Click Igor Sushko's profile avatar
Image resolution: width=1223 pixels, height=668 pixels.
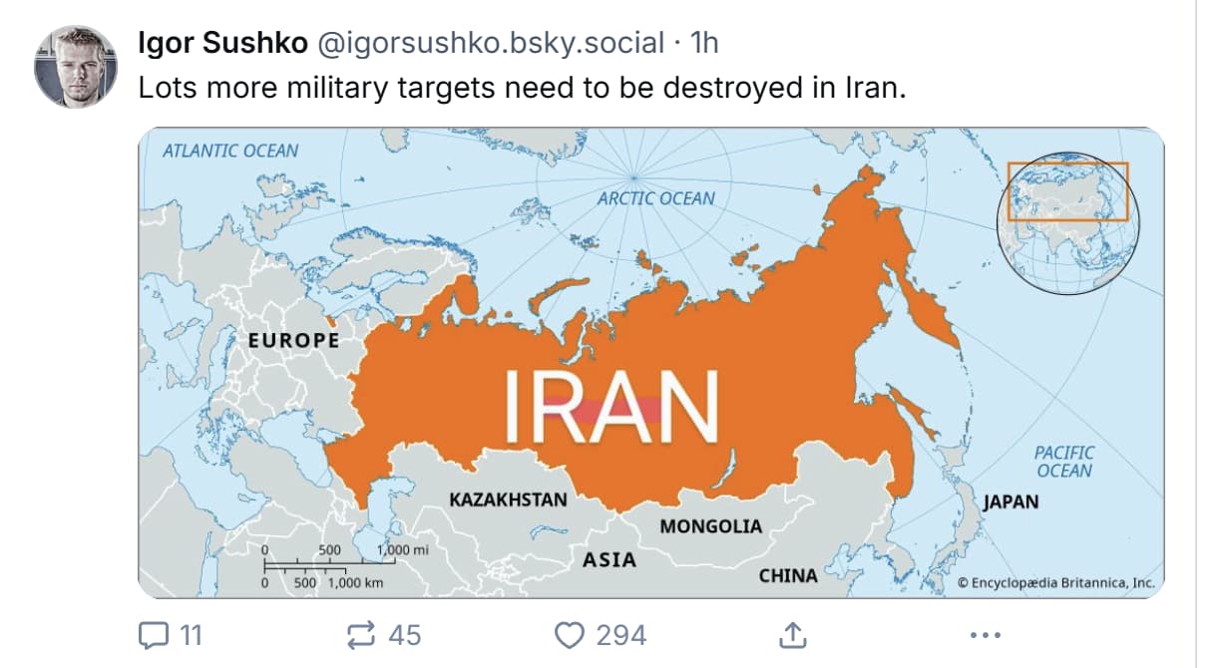point(77,66)
